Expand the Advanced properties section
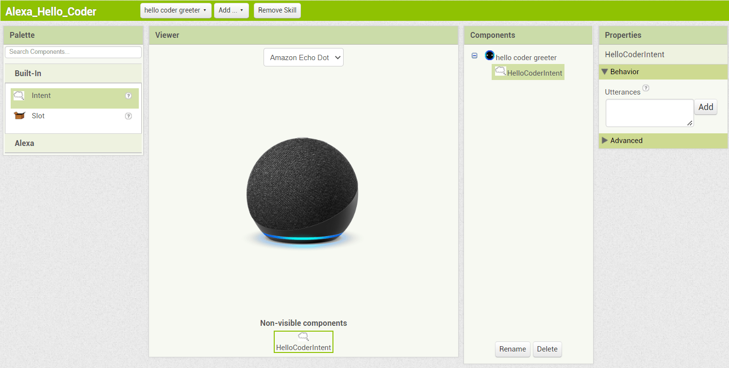Image resolution: width=729 pixels, height=368 pixels. [627, 140]
